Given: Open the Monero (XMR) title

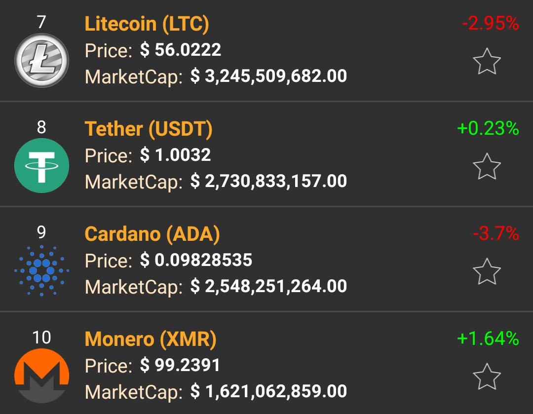Looking at the screenshot, I should (151, 339).
